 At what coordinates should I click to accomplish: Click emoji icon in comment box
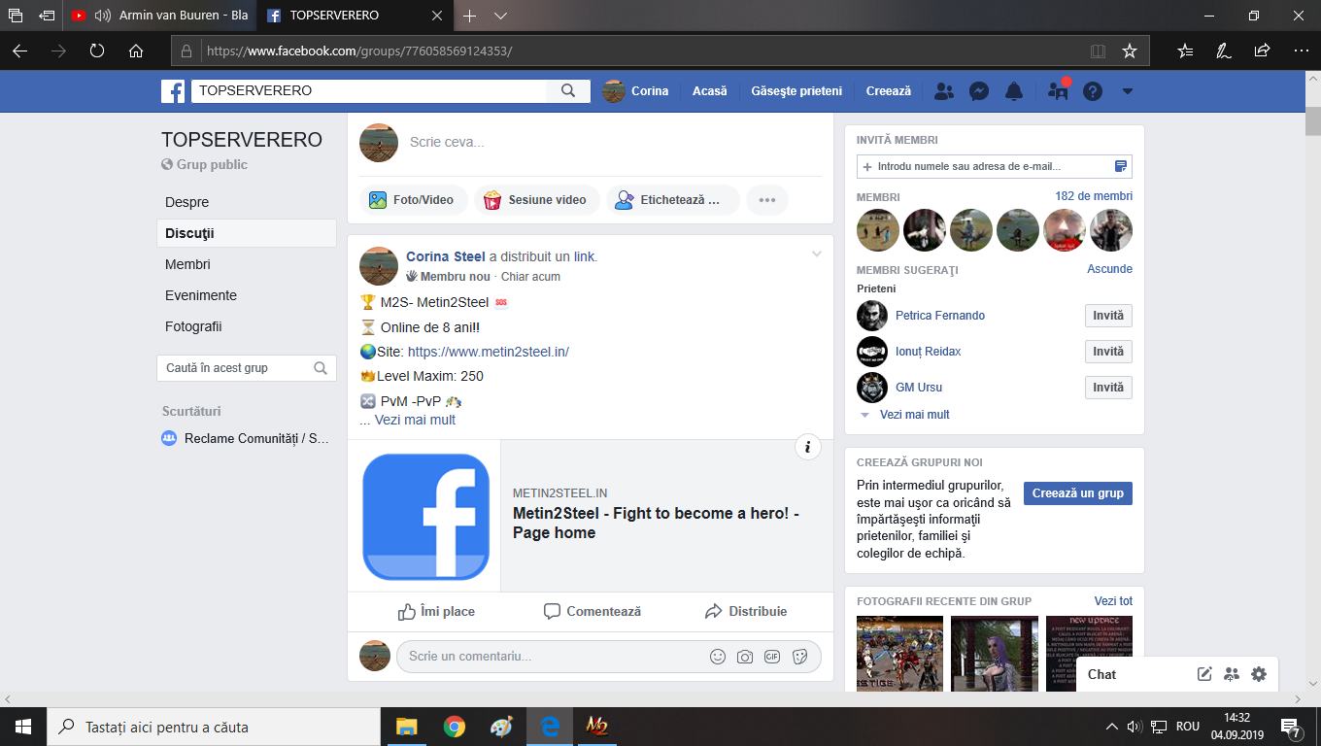tap(718, 657)
